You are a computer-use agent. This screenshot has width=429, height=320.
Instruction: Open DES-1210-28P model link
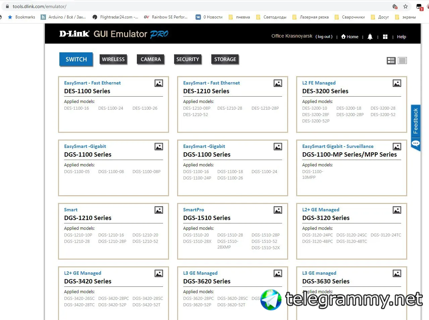click(265, 108)
